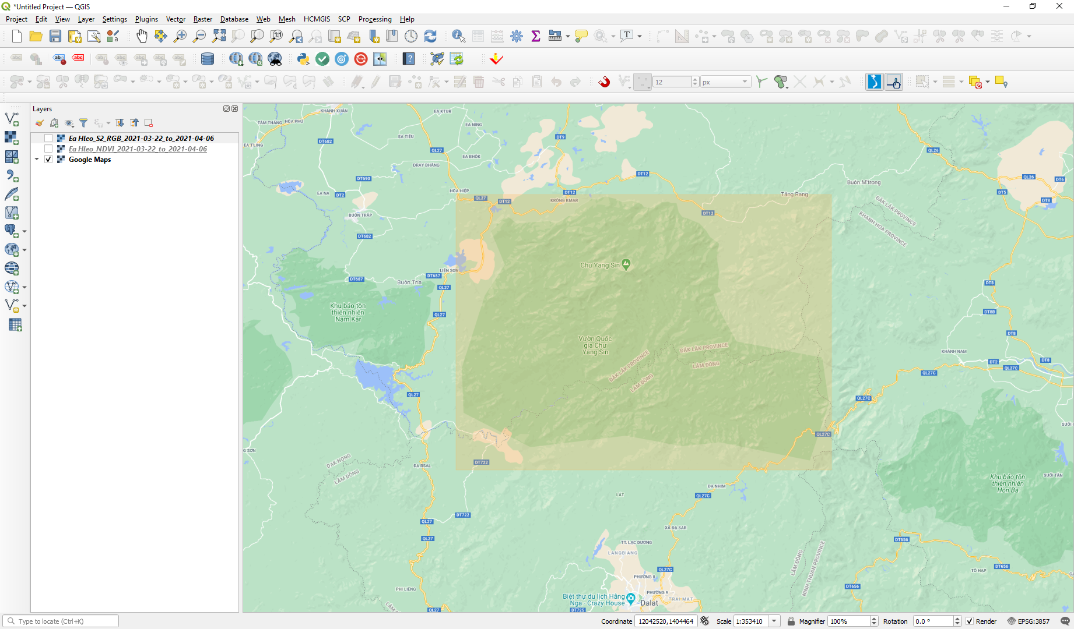Viewport: 1074px width, 629px height.
Task: Toggle extents and mouse position display
Action: (x=705, y=621)
